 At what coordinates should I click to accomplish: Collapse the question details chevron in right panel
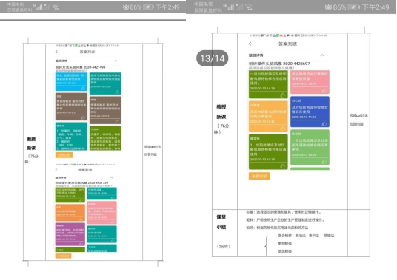(322, 55)
